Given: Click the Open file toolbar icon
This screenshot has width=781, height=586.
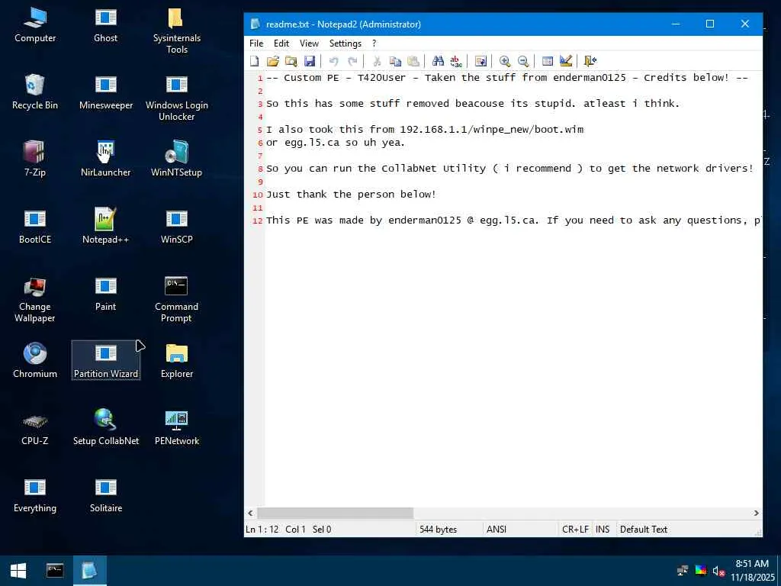Looking at the screenshot, I should (x=272, y=61).
